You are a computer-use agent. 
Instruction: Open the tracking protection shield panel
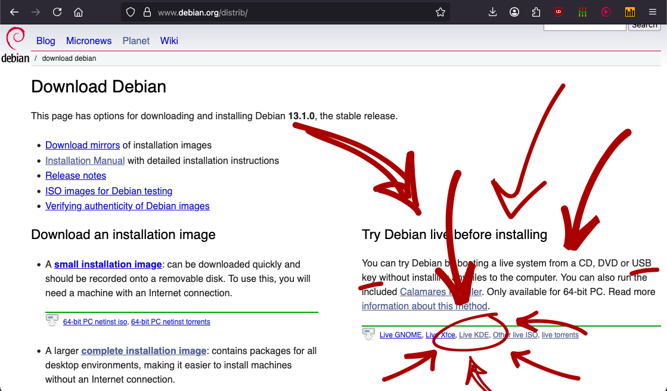pyautogui.click(x=131, y=12)
